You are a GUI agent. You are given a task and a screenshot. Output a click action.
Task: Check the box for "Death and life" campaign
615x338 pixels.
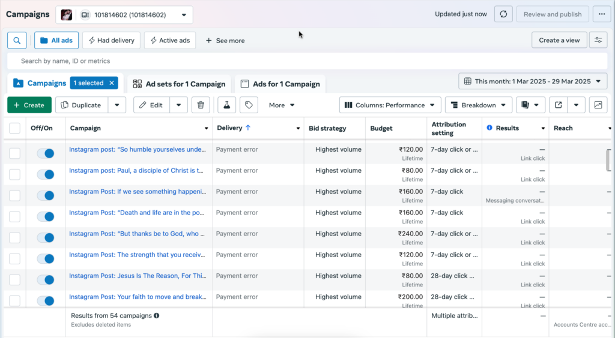click(14, 217)
